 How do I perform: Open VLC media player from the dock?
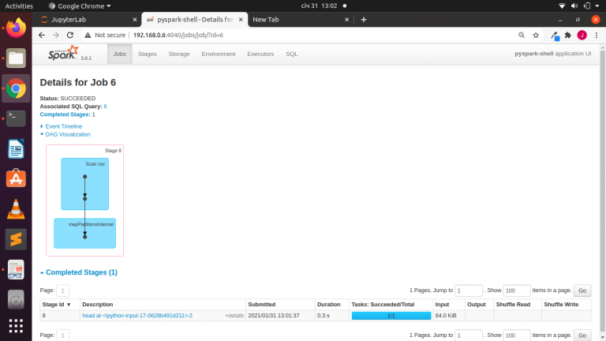click(x=16, y=208)
